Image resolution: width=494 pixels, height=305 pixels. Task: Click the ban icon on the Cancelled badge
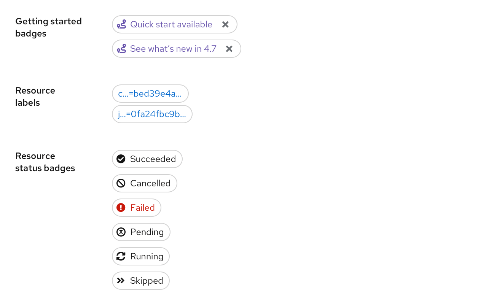click(x=121, y=183)
